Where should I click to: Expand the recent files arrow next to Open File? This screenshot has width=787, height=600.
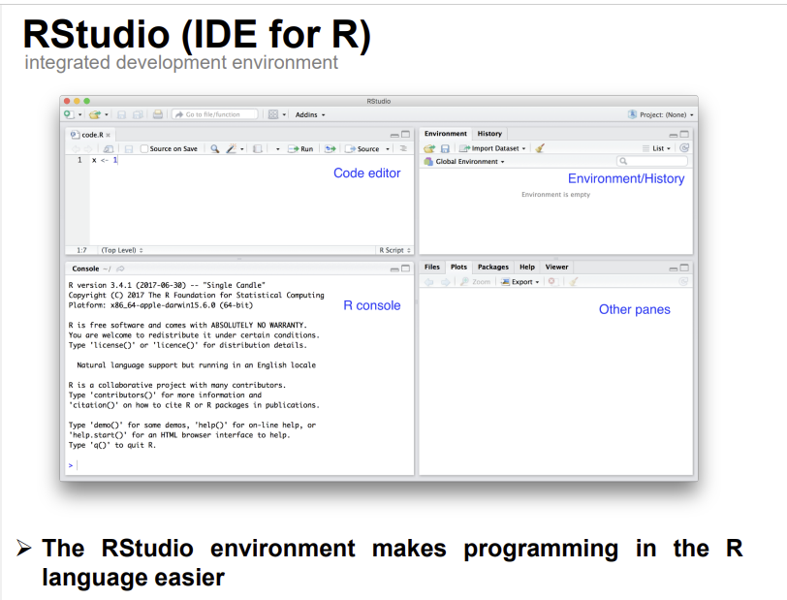tap(106, 115)
